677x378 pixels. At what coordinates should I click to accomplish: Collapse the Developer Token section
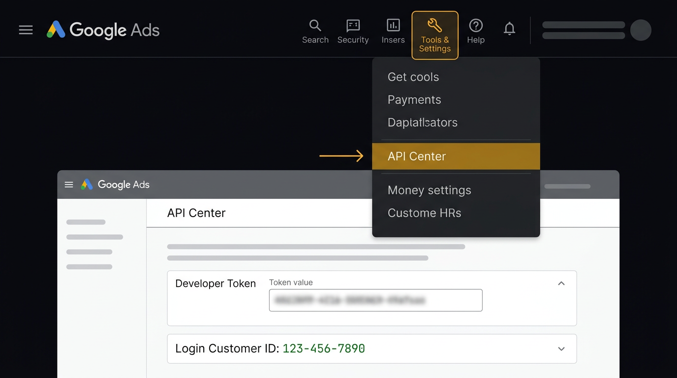(x=561, y=283)
